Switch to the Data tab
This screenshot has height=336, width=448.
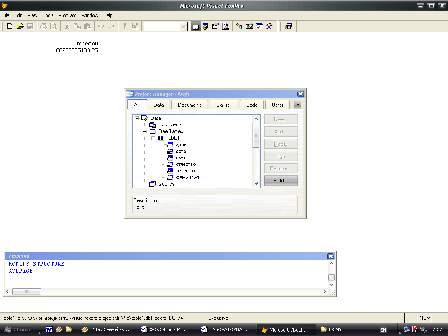[x=158, y=105]
